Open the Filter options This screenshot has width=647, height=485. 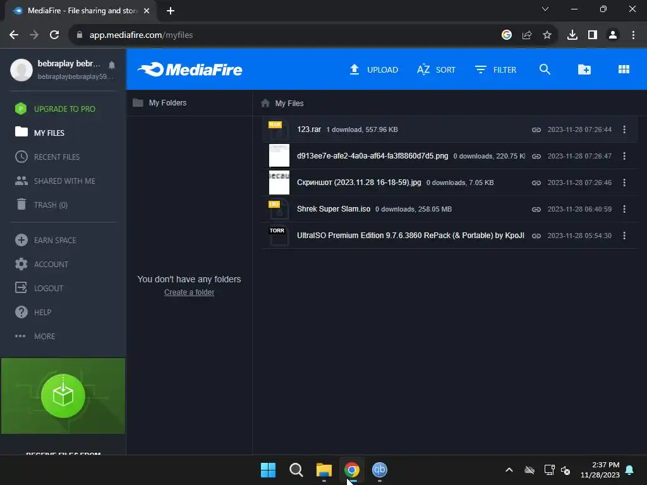(x=495, y=69)
